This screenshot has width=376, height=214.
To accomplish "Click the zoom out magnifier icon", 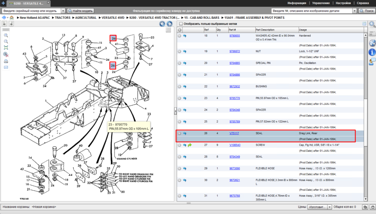I will [x=6, y=41].
